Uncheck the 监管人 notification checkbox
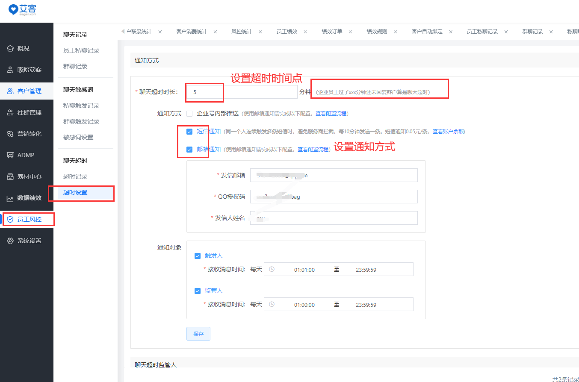 pos(198,291)
